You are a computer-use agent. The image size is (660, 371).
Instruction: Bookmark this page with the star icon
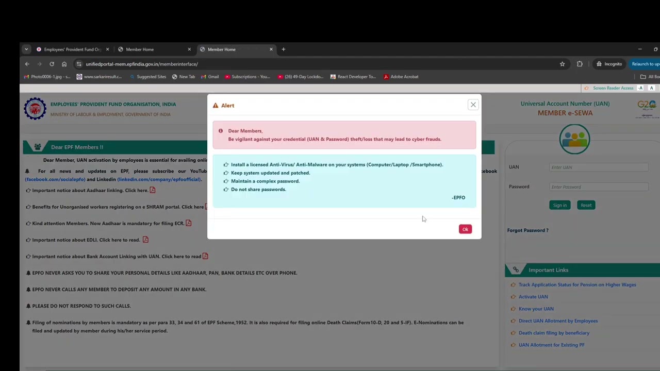tap(562, 64)
